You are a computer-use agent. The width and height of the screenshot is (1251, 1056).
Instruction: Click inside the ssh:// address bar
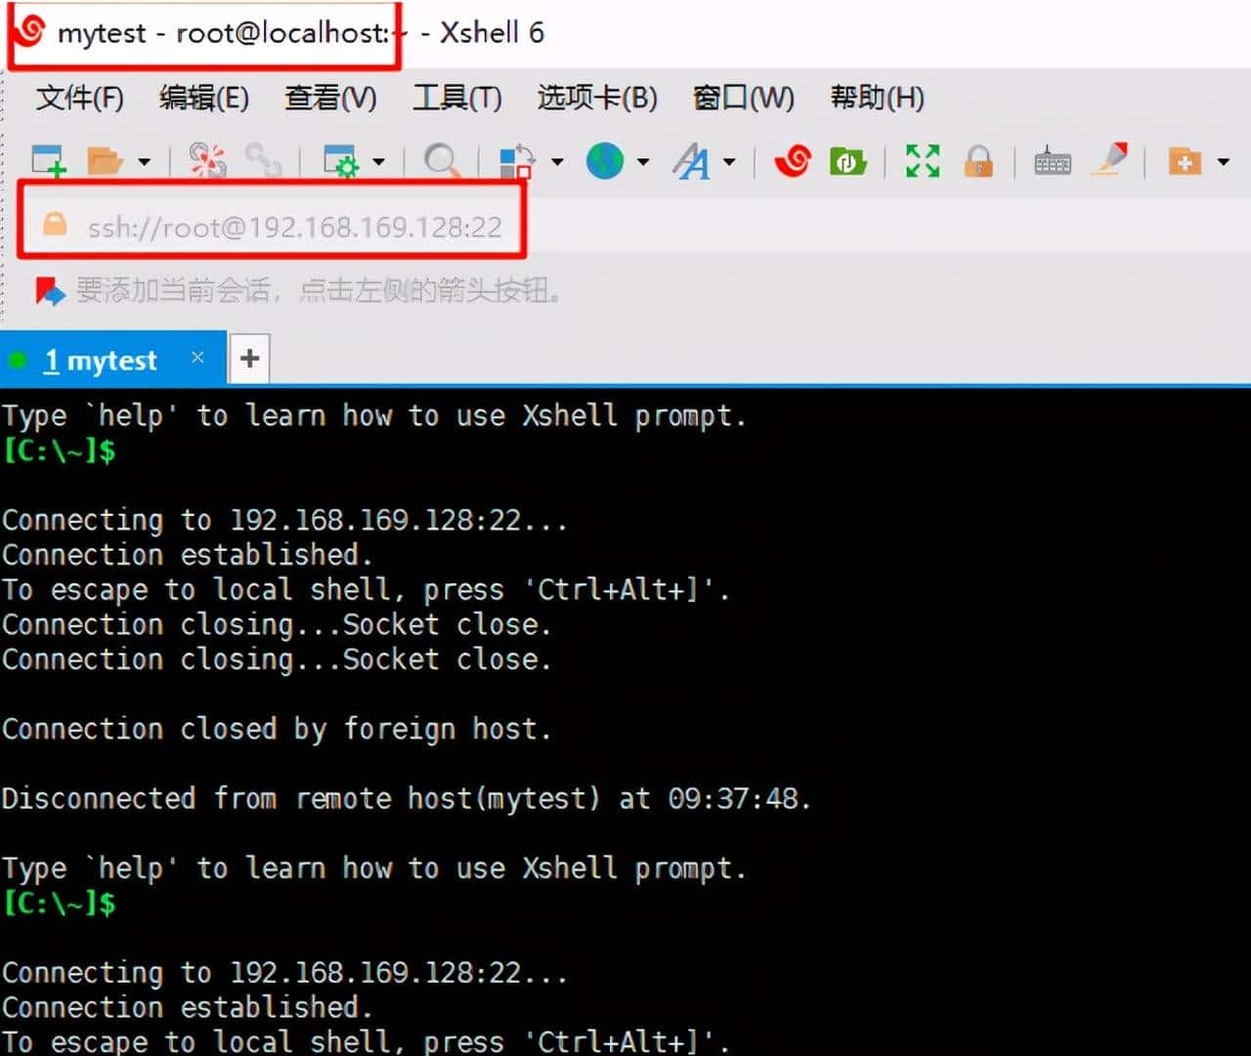(293, 226)
